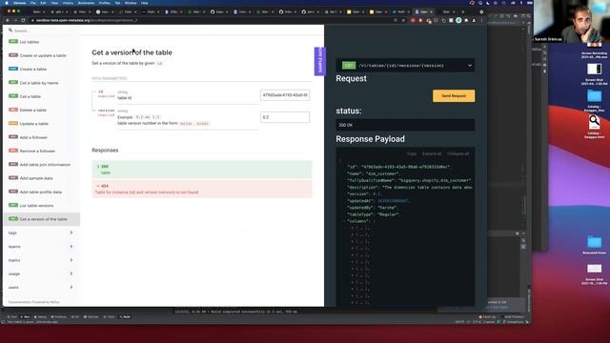Screen dimensions: 610x343
Task: Click the version input field showing 0.2
Action: (x=285, y=117)
